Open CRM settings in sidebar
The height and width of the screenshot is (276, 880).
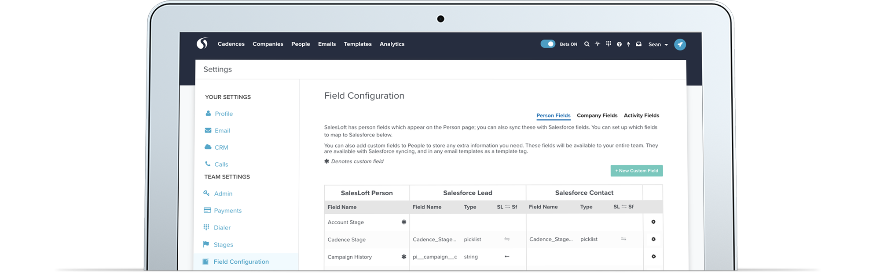tap(221, 147)
